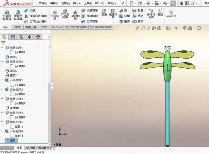Screen dimensions: 209x154
Task: Open the FeatureManager design tree tab
Action: click(x=4, y=37)
